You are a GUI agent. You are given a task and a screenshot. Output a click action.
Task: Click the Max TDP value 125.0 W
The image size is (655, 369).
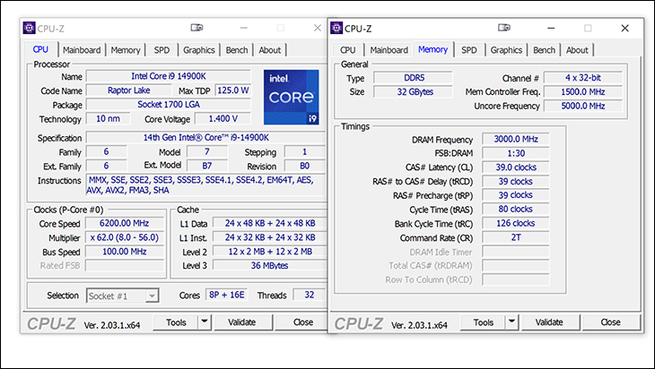[232, 90]
